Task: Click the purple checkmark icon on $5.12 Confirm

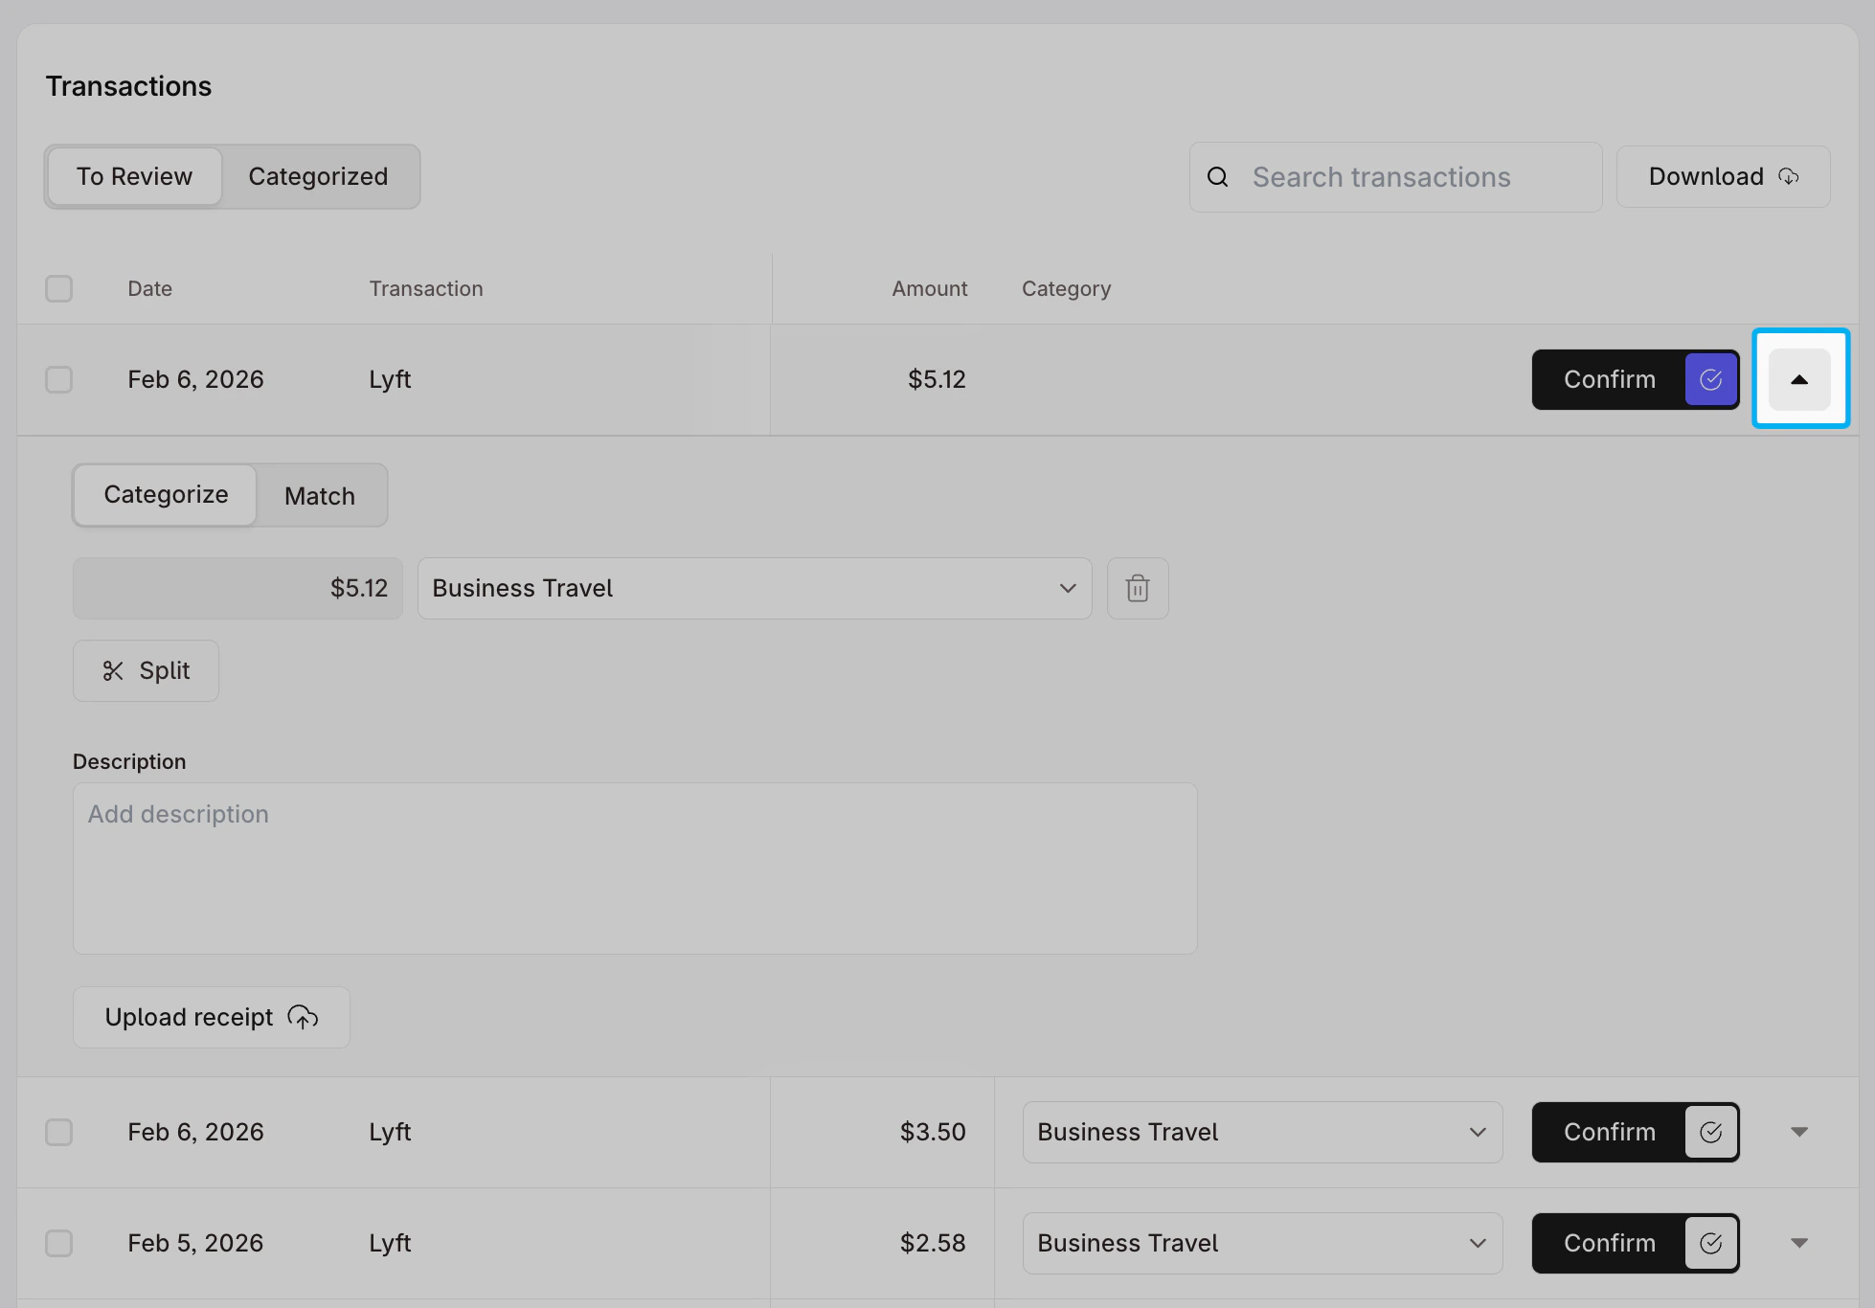Action: (x=1711, y=380)
